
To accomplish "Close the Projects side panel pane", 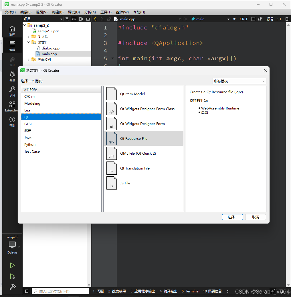I will pyautogui.click(x=88, y=19).
